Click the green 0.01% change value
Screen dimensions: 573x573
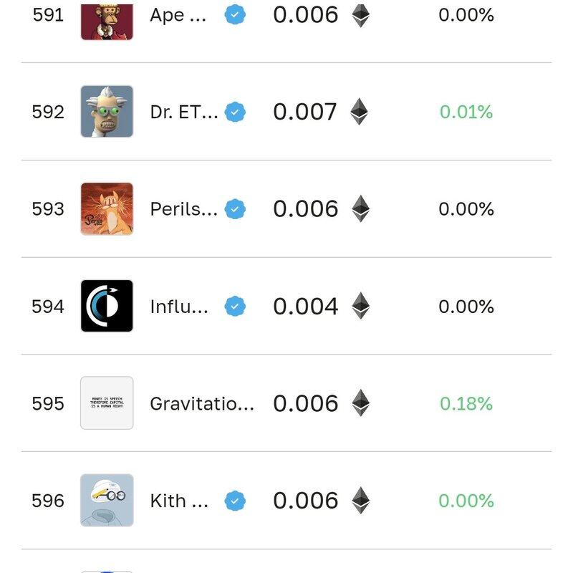[466, 112]
